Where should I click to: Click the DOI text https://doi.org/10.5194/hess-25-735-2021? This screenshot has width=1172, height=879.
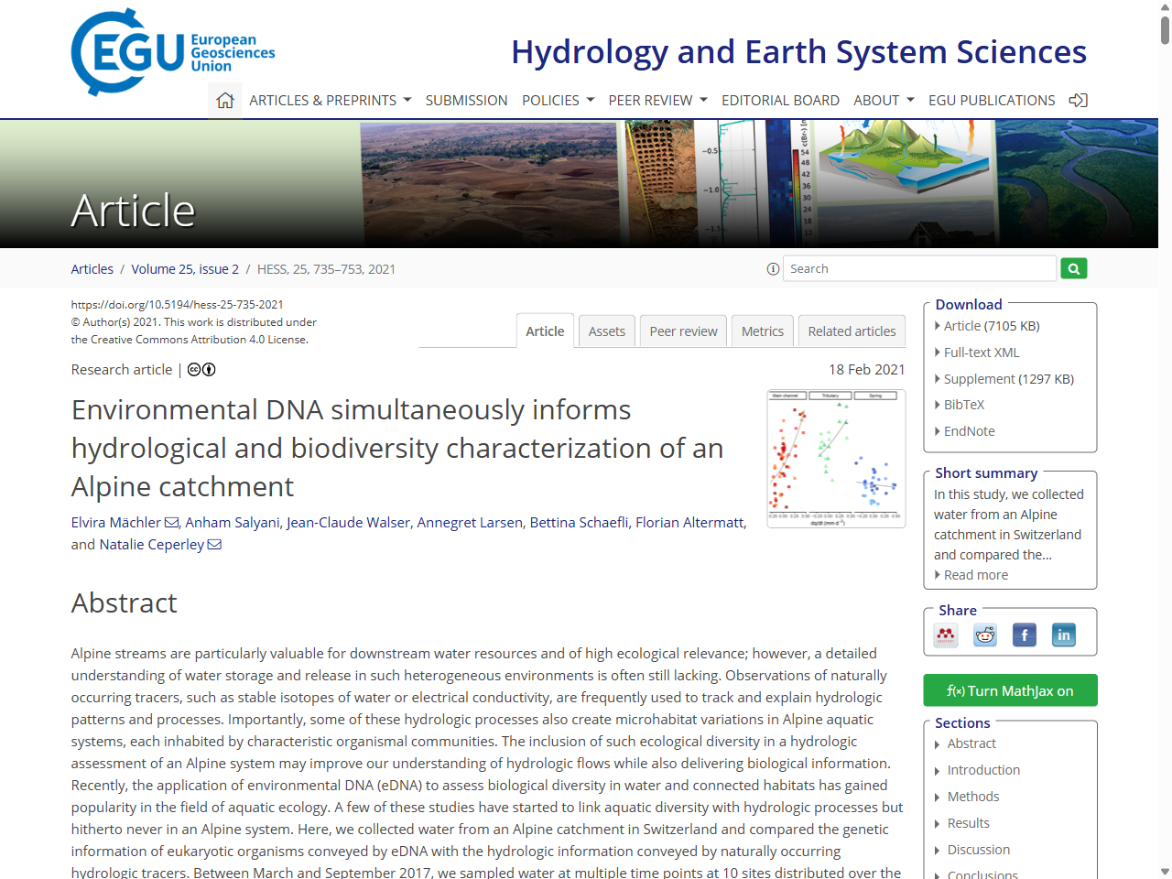178,305
